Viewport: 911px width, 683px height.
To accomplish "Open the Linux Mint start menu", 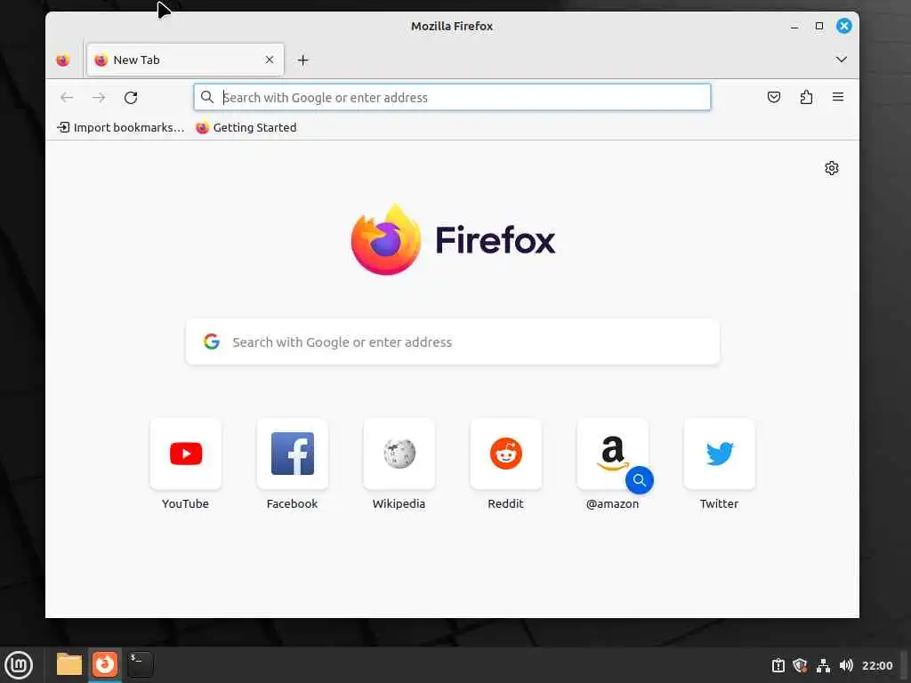I will tap(19, 664).
